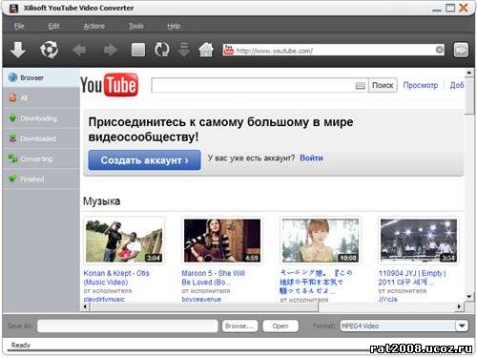Click the download and convert icon

coord(49,50)
